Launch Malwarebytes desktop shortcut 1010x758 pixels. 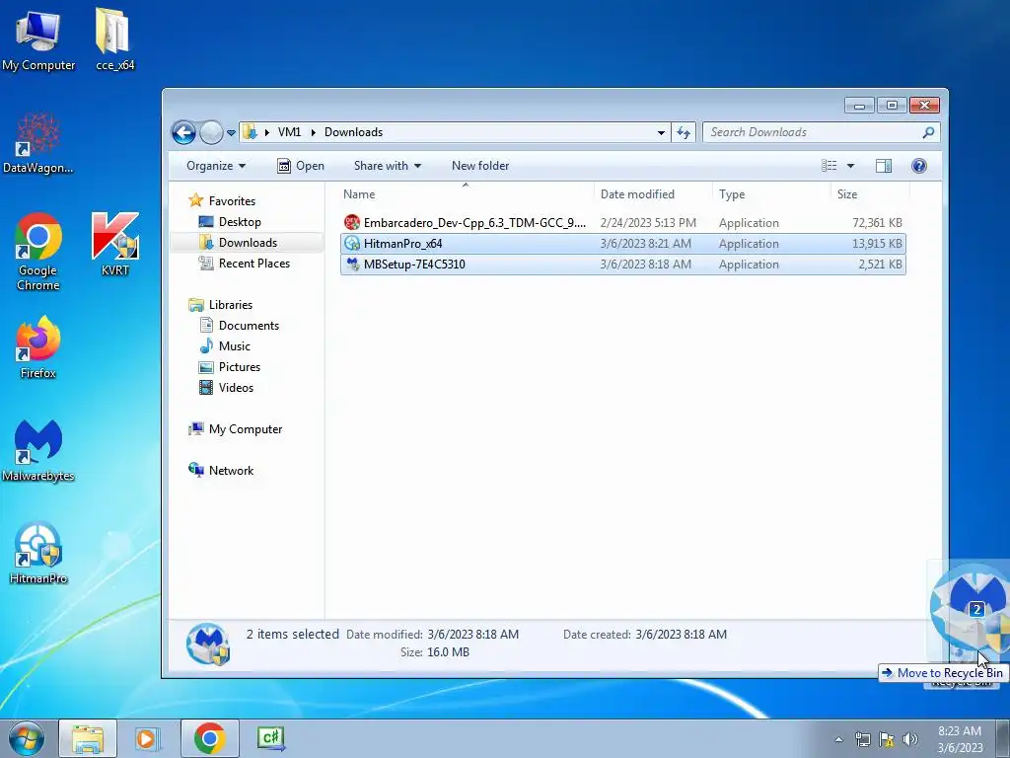pos(38,450)
